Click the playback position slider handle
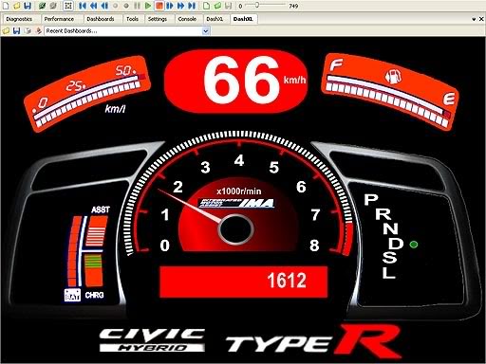Screen dimensions: 486x364 [x=257, y=5]
